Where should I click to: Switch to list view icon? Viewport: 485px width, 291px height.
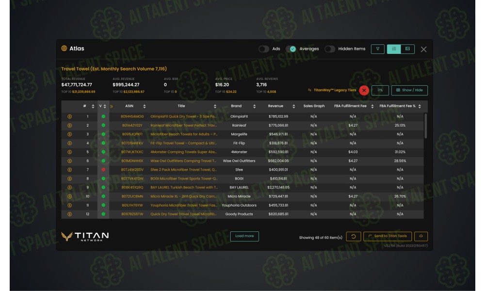394,49
